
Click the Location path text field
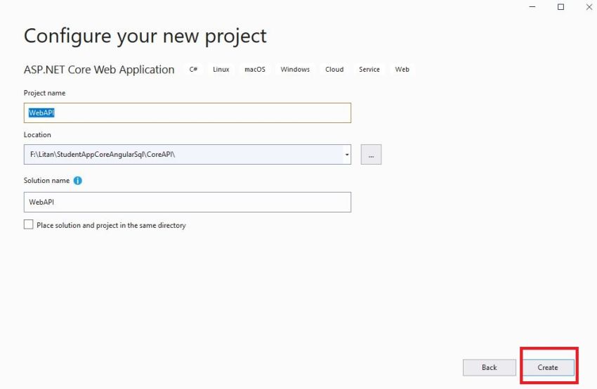(x=183, y=155)
